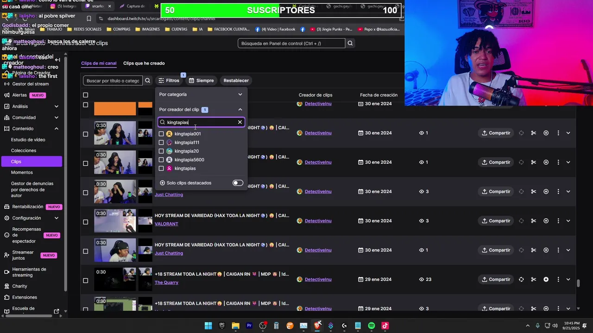Screen dimensions: 593x333
Task: Open File Explorer from the taskbar
Action: point(235,326)
